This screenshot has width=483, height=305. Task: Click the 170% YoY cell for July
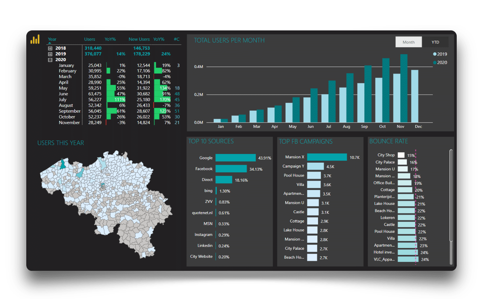point(165,99)
